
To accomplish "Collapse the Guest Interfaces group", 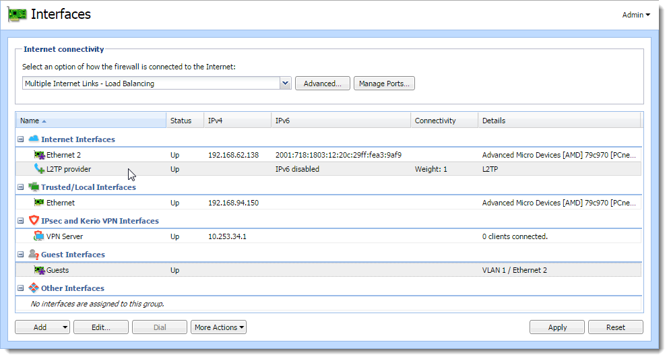I will tap(20, 255).
